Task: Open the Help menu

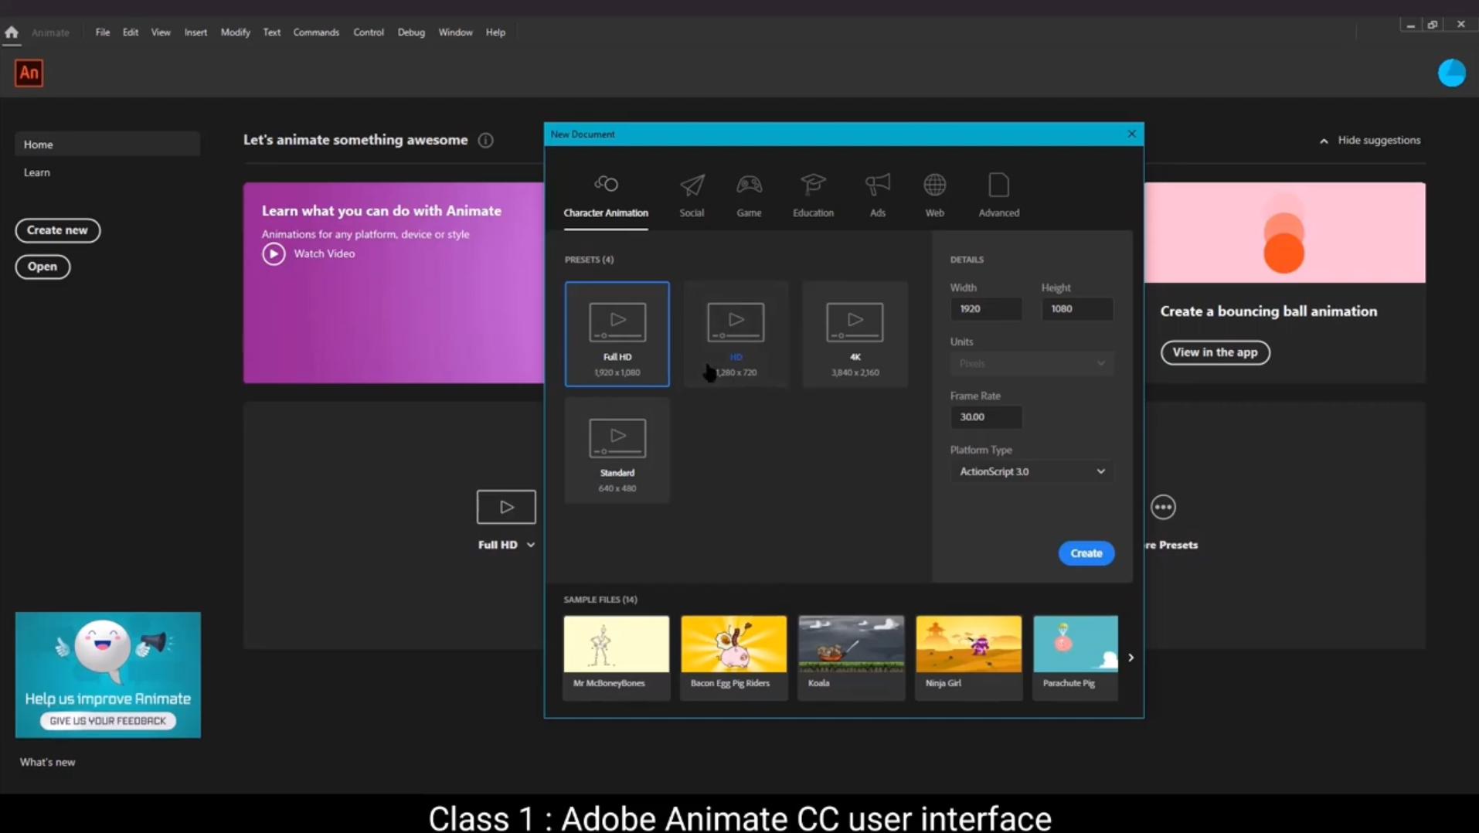Action: [495, 32]
